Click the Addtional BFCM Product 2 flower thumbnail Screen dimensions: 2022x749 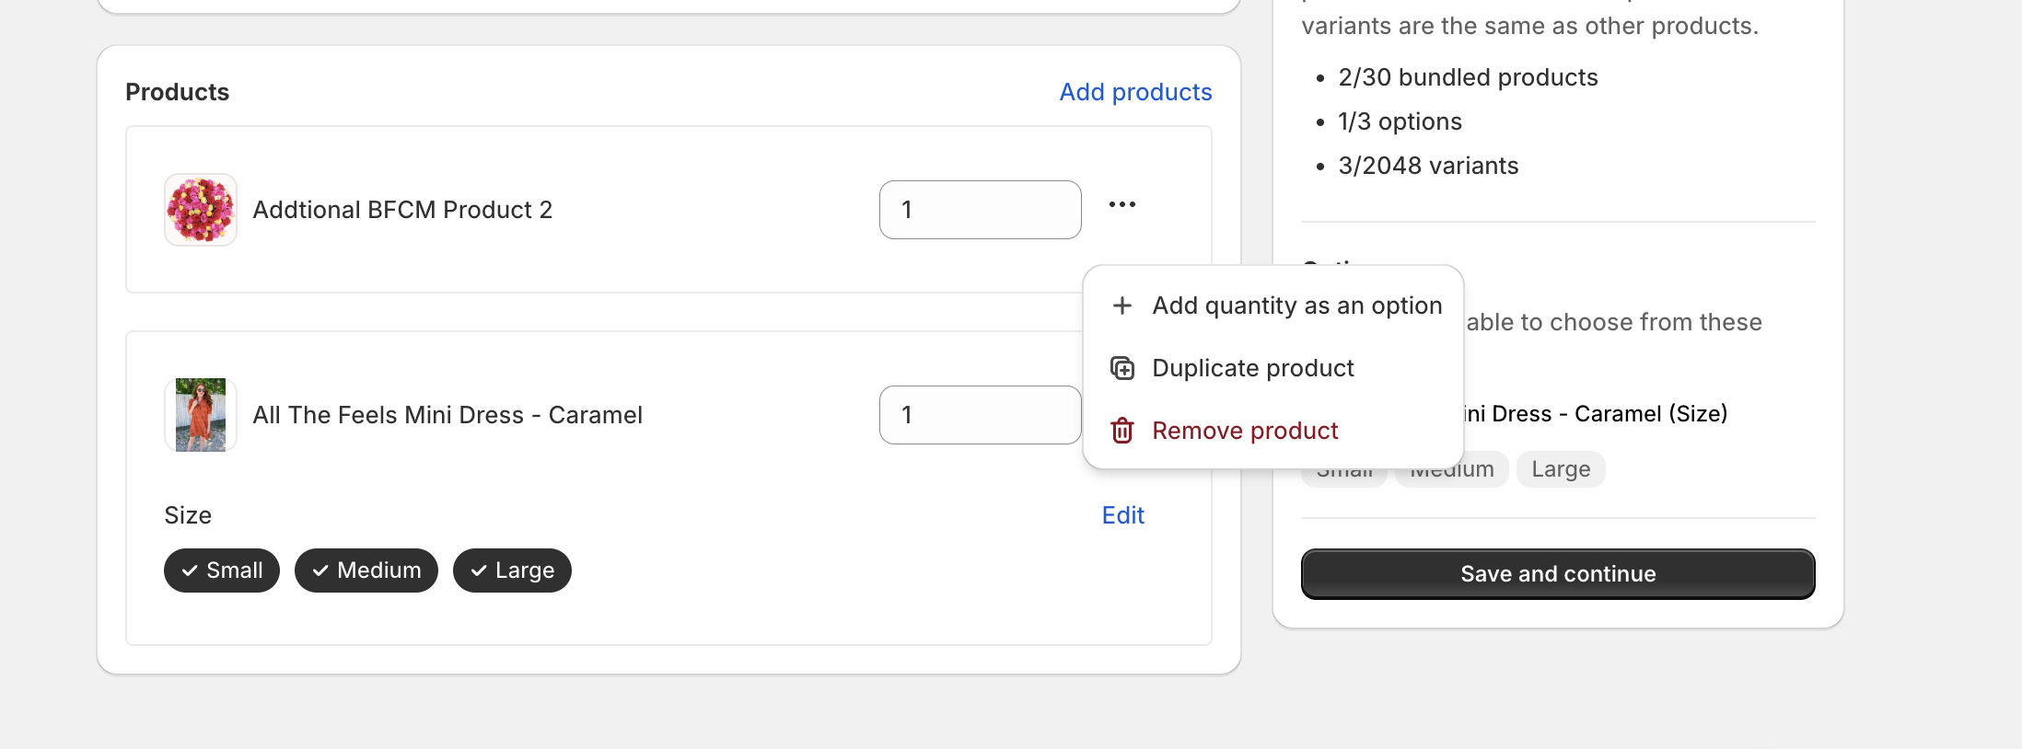201,210
